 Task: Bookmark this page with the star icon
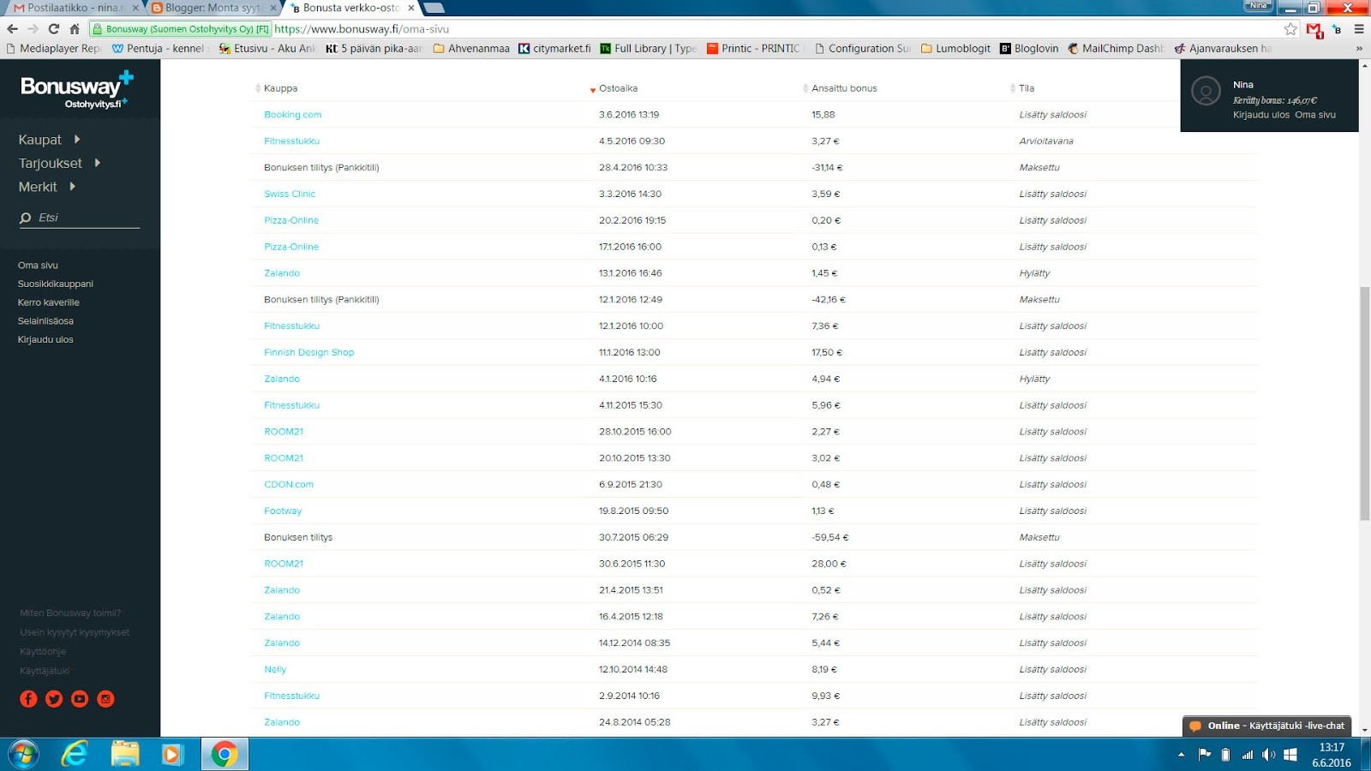click(x=1290, y=29)
